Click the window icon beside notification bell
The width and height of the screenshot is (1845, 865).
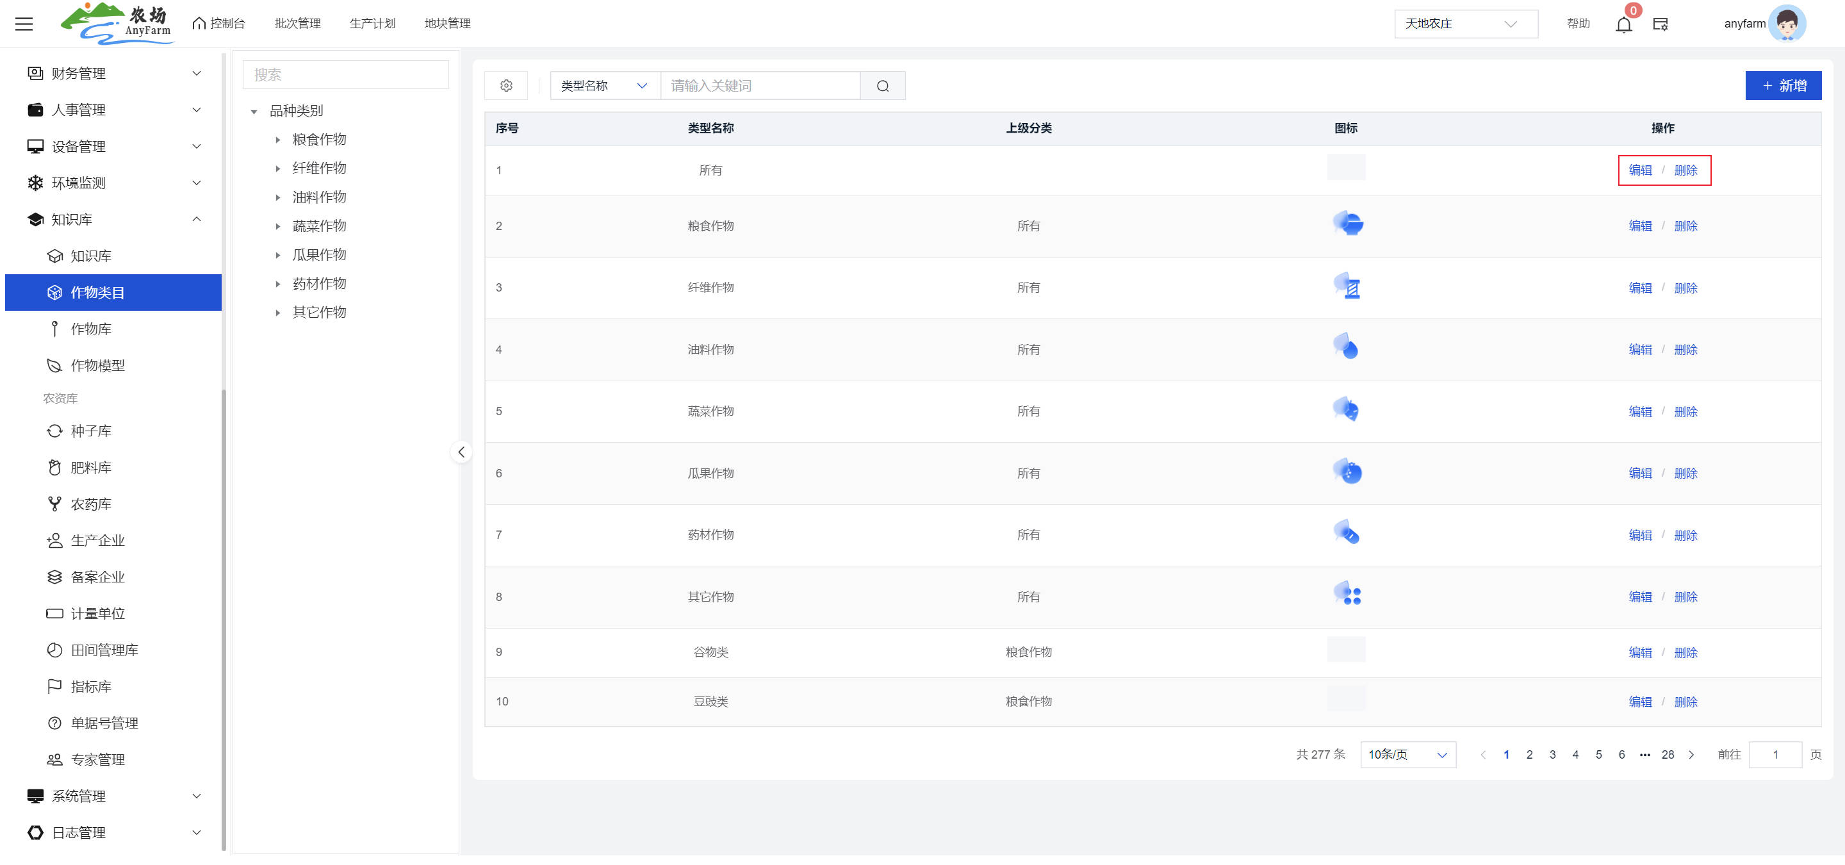(x=1660, y=24)
